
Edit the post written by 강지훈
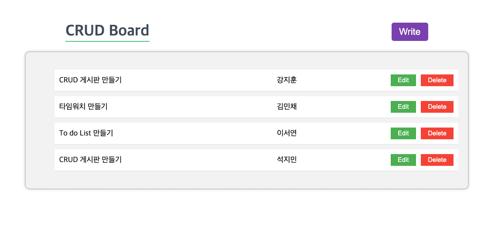(403, 80)
